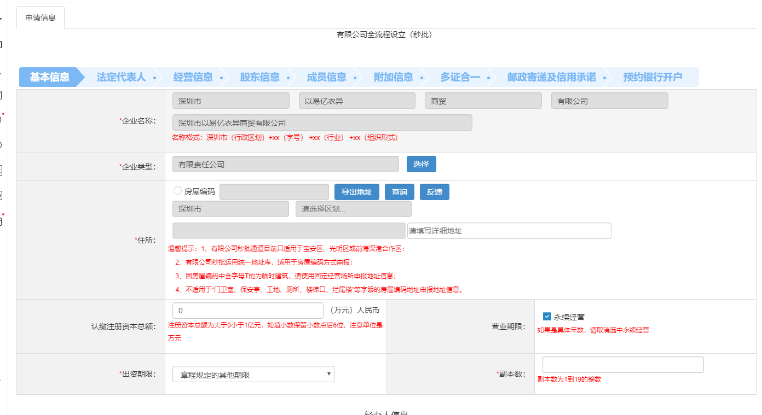This screenshot has height=415, width=762.
Task: Click the 选择 button beside 企业类型
Action: (x=421, y=163)
